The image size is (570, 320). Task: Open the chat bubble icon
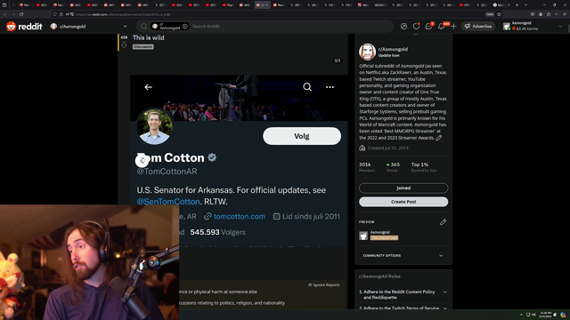[x=428, y=26]
